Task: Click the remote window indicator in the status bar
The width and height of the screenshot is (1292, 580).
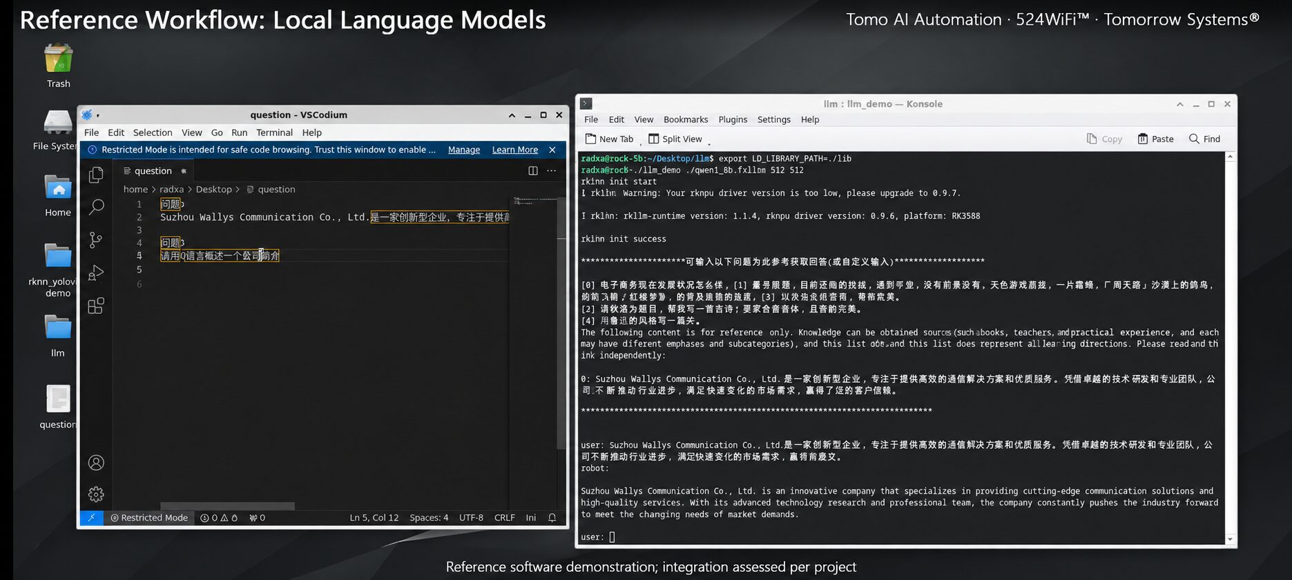Action: (92, 518)
